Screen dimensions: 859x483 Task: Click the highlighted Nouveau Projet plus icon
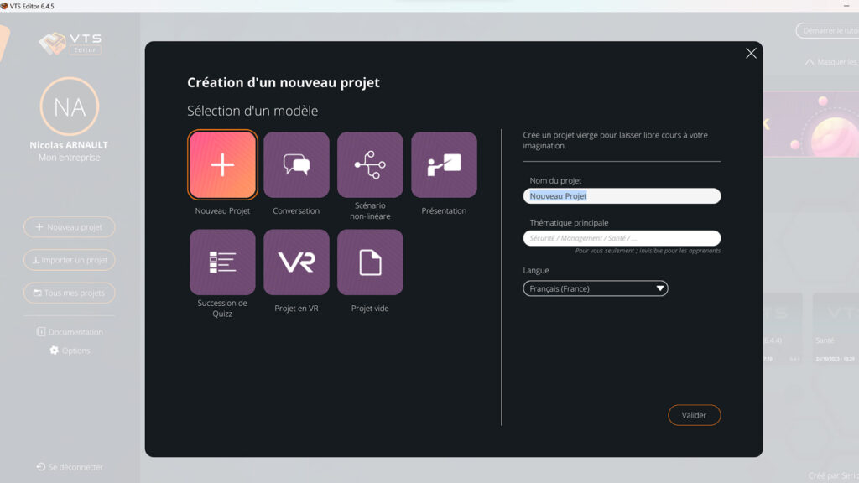pos(222,164)
